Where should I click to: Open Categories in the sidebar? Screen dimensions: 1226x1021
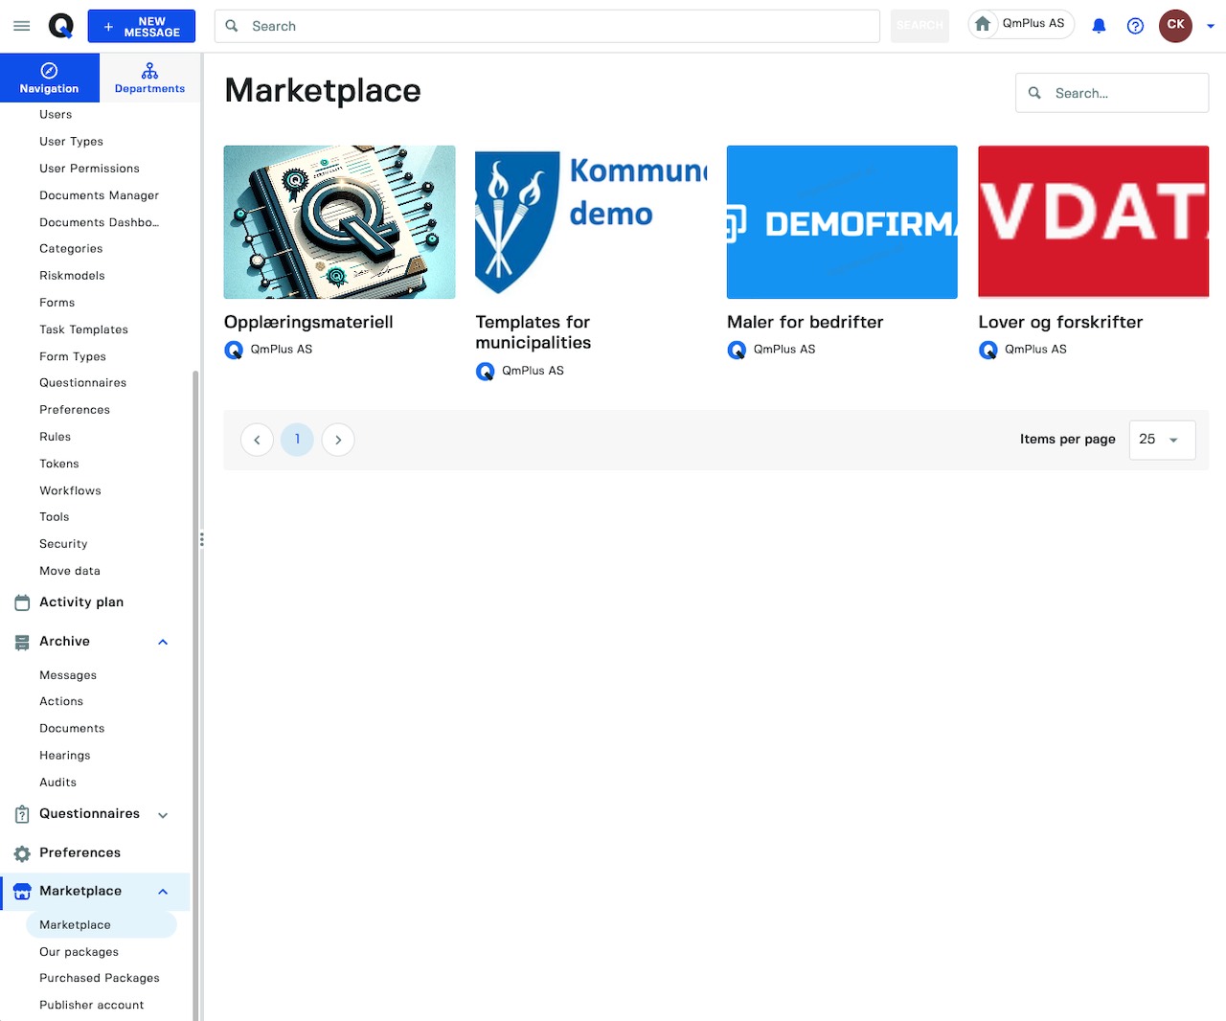coord(71,248)
